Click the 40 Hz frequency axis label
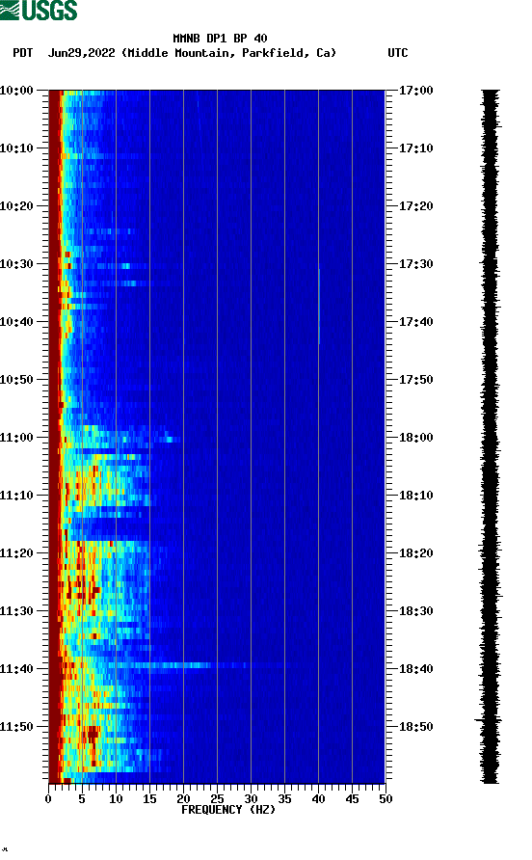Image resolution: width=532 pixels, height=860 pixels. point(318,798)
